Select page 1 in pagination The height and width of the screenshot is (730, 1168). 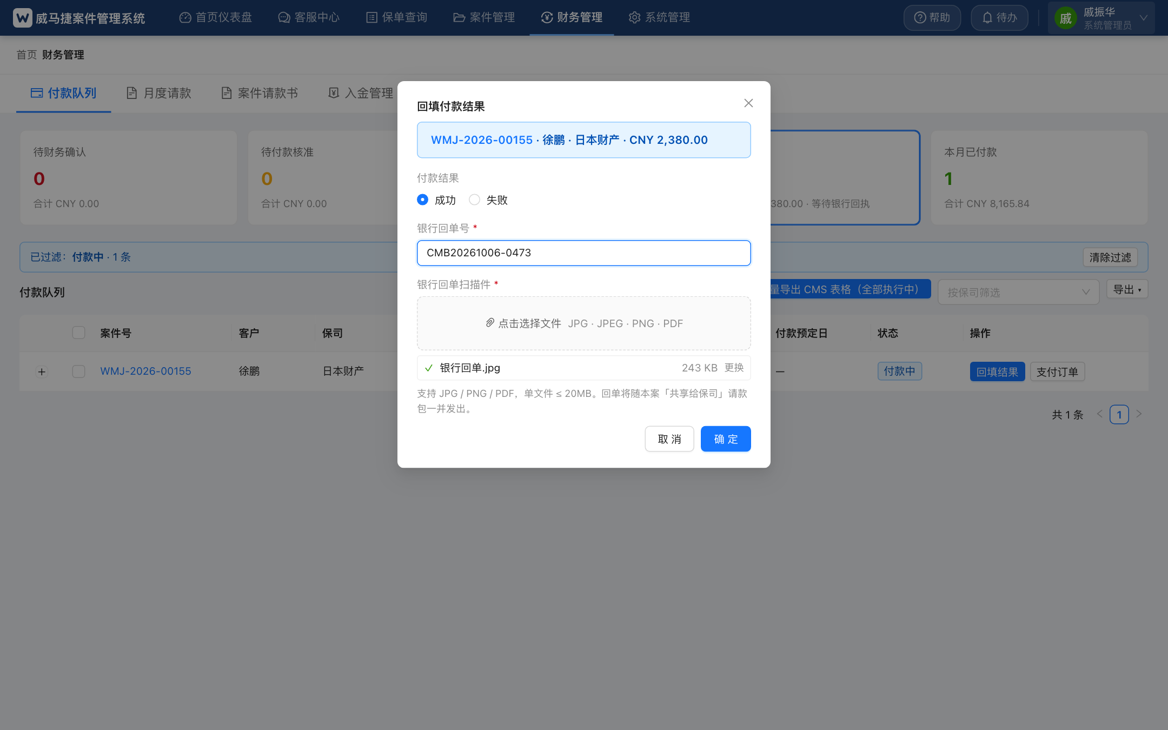tap(1119, 415)
